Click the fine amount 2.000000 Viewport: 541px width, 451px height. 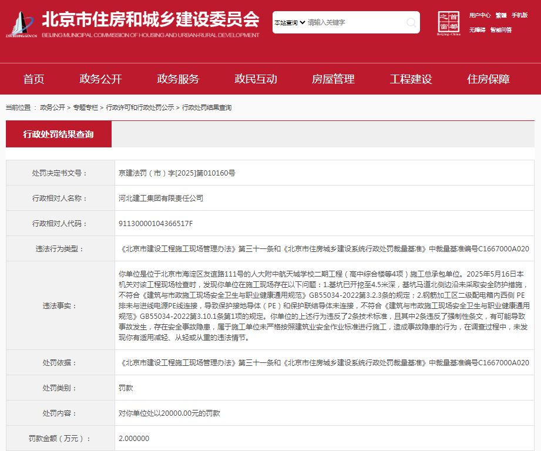click(134, 439)
